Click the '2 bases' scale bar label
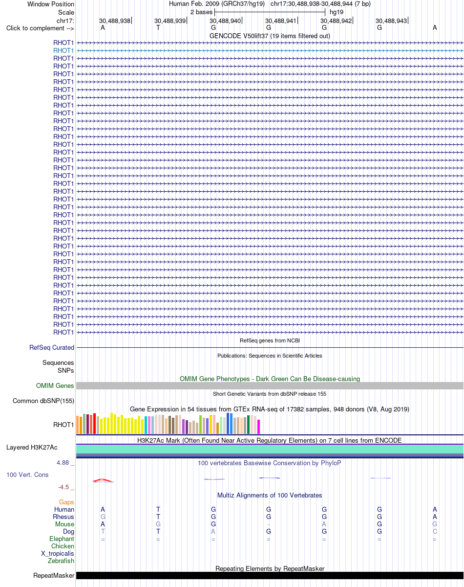Image resolution: width=464 pixels, height=587 pixels. click(x=201, y=12)
